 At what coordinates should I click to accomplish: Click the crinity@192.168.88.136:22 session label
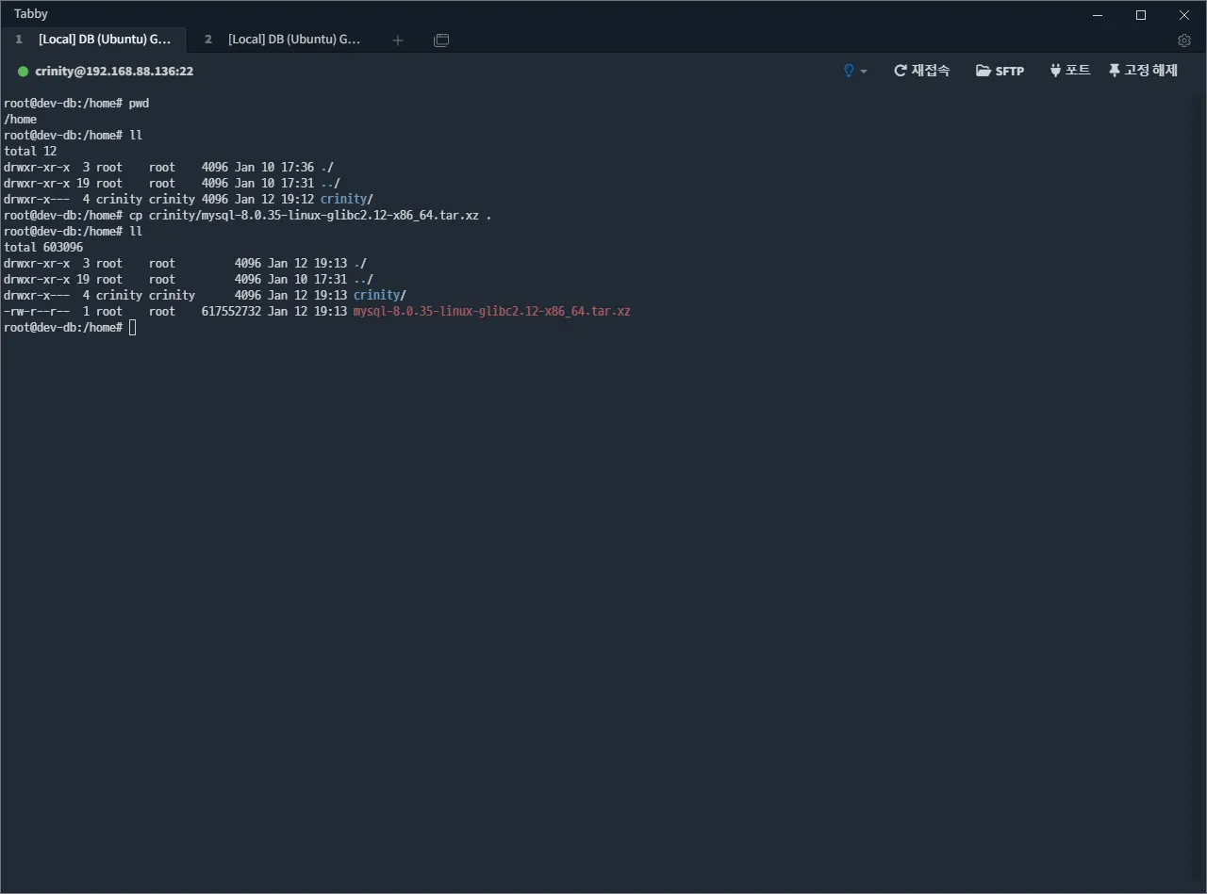point(114,72)
